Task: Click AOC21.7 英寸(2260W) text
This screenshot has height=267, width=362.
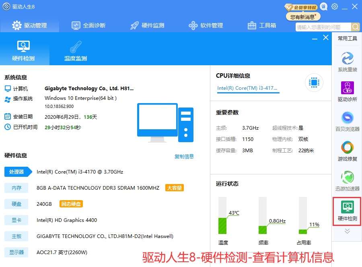Action: 62,252
